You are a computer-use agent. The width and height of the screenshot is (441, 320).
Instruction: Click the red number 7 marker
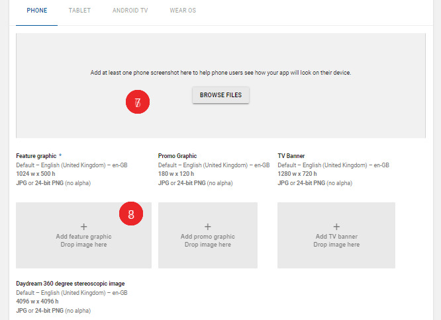pyautogui.click(x=138, y=103)
